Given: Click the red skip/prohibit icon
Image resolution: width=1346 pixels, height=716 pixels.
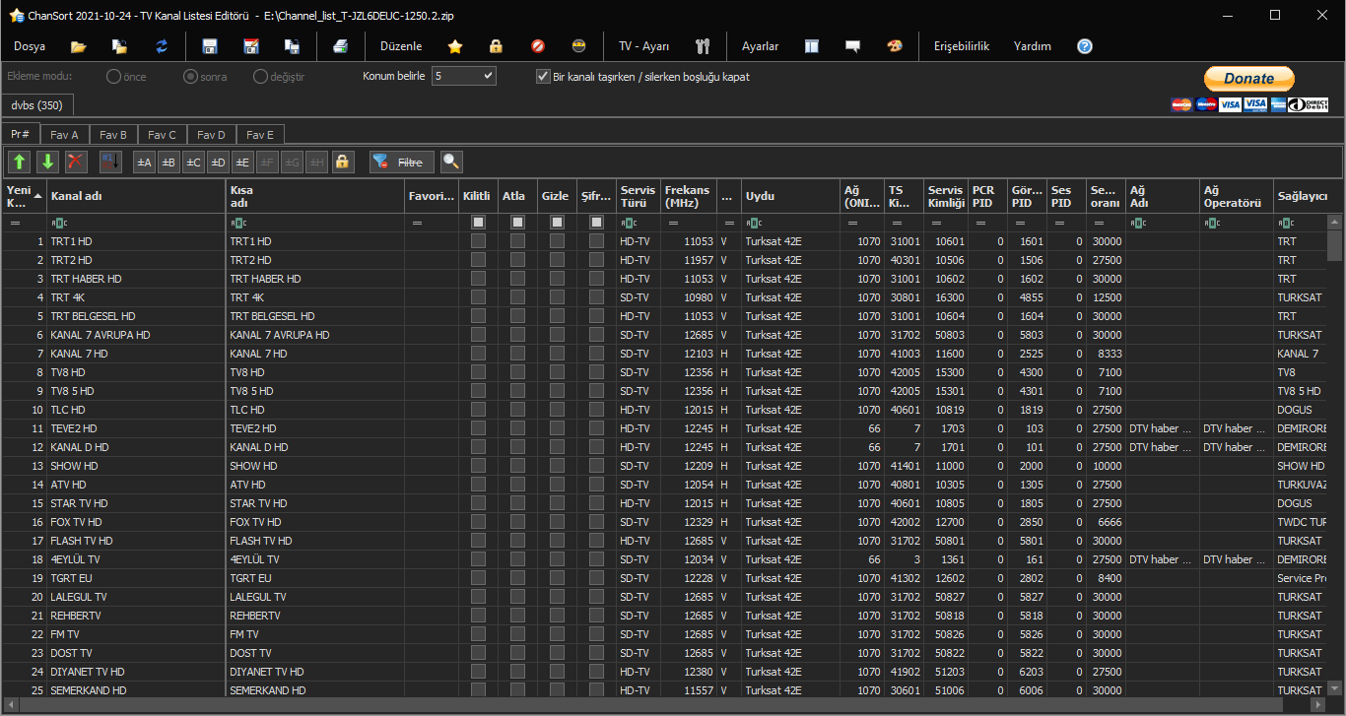Looking at the screenshot, I should tap(537, 46).
